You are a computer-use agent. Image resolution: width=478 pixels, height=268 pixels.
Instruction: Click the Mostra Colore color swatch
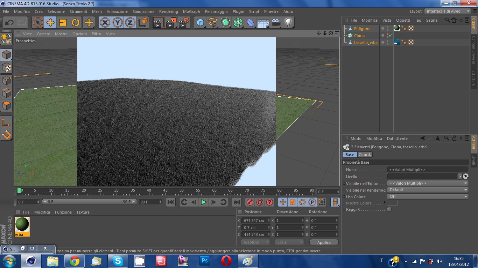click(392, 203)
